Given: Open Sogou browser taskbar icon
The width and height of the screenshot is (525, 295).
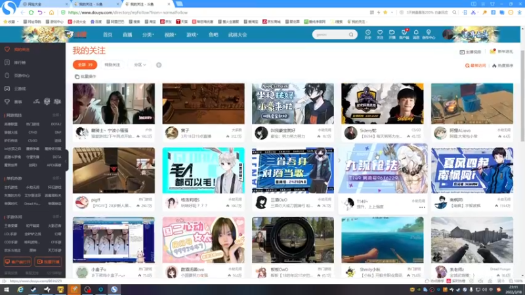Looking at the screenshot, I should pyautogui.click(x=114, y=290).
